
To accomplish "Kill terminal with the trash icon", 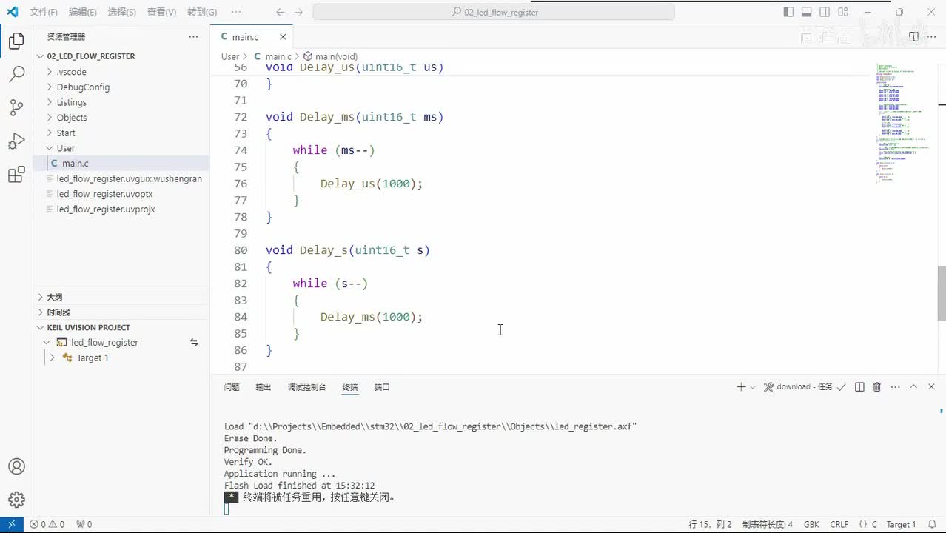I will pos(877,387).
